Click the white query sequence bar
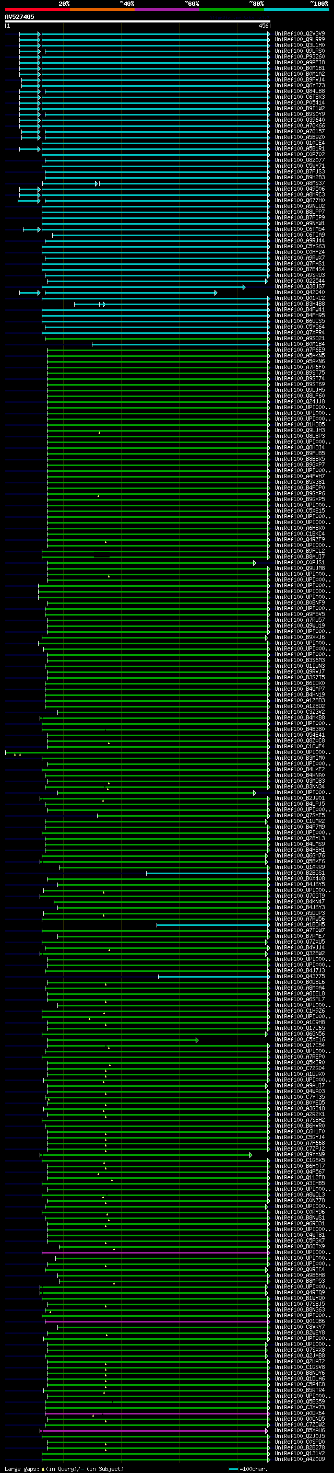 138,21
